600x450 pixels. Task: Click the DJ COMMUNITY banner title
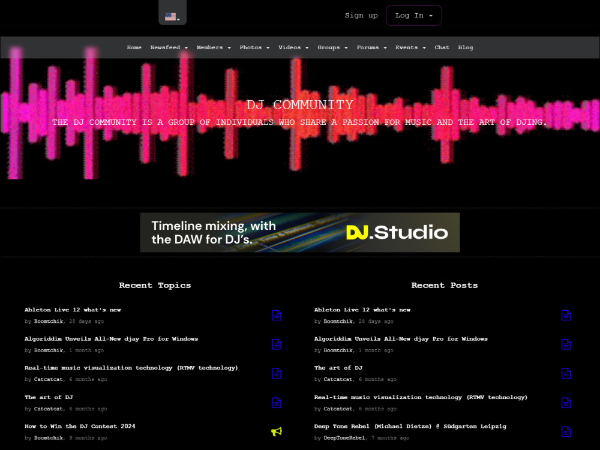pos(300,104)
